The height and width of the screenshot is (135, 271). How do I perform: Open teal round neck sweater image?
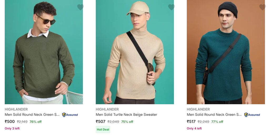(x=226, y=53)
